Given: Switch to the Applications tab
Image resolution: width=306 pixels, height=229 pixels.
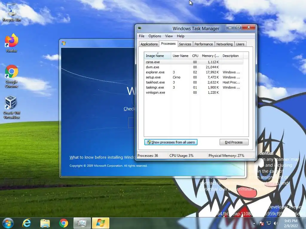Looking at the screenshot, I should click(149, 44).
